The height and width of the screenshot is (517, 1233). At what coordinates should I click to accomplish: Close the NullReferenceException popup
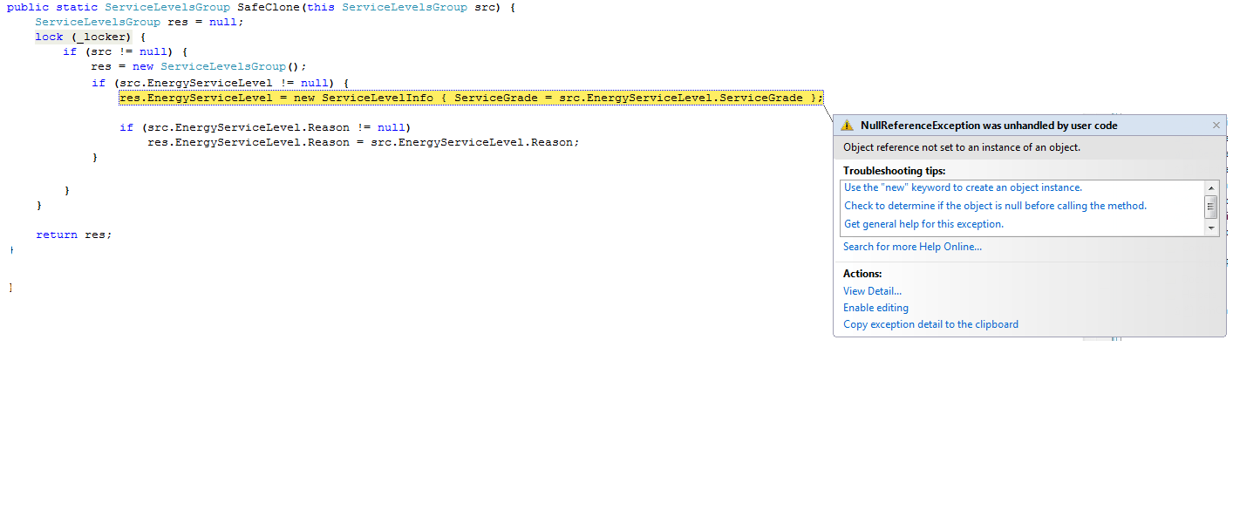[x=1216, y=126]
